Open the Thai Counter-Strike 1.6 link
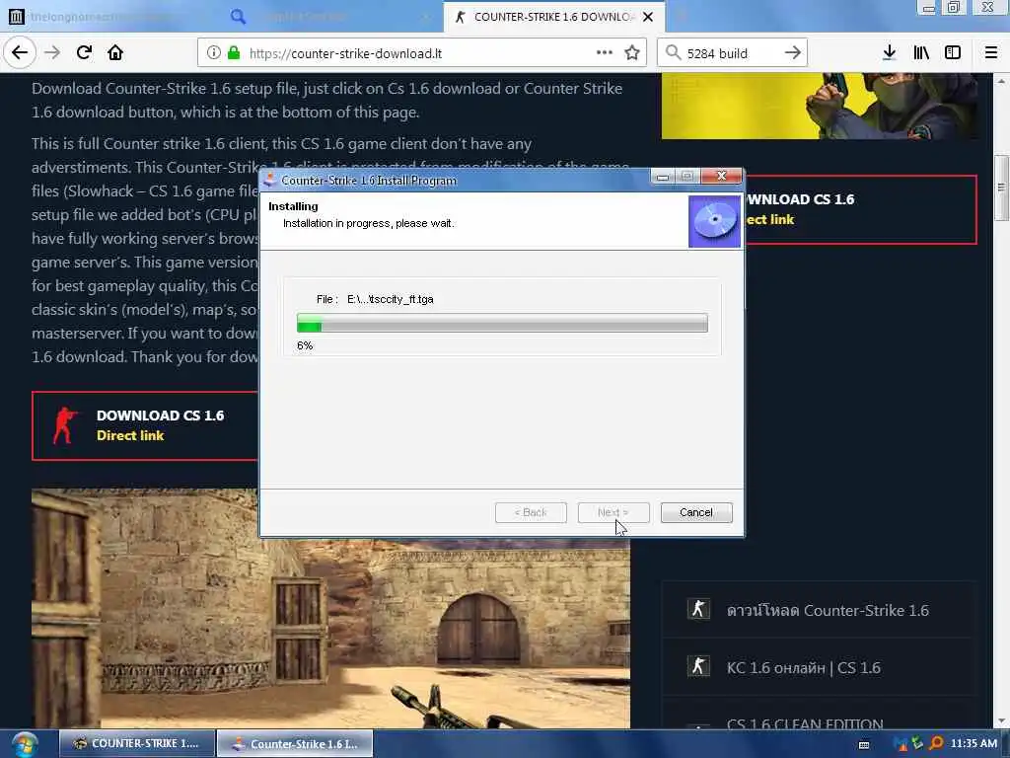 [x=828, y=610]
